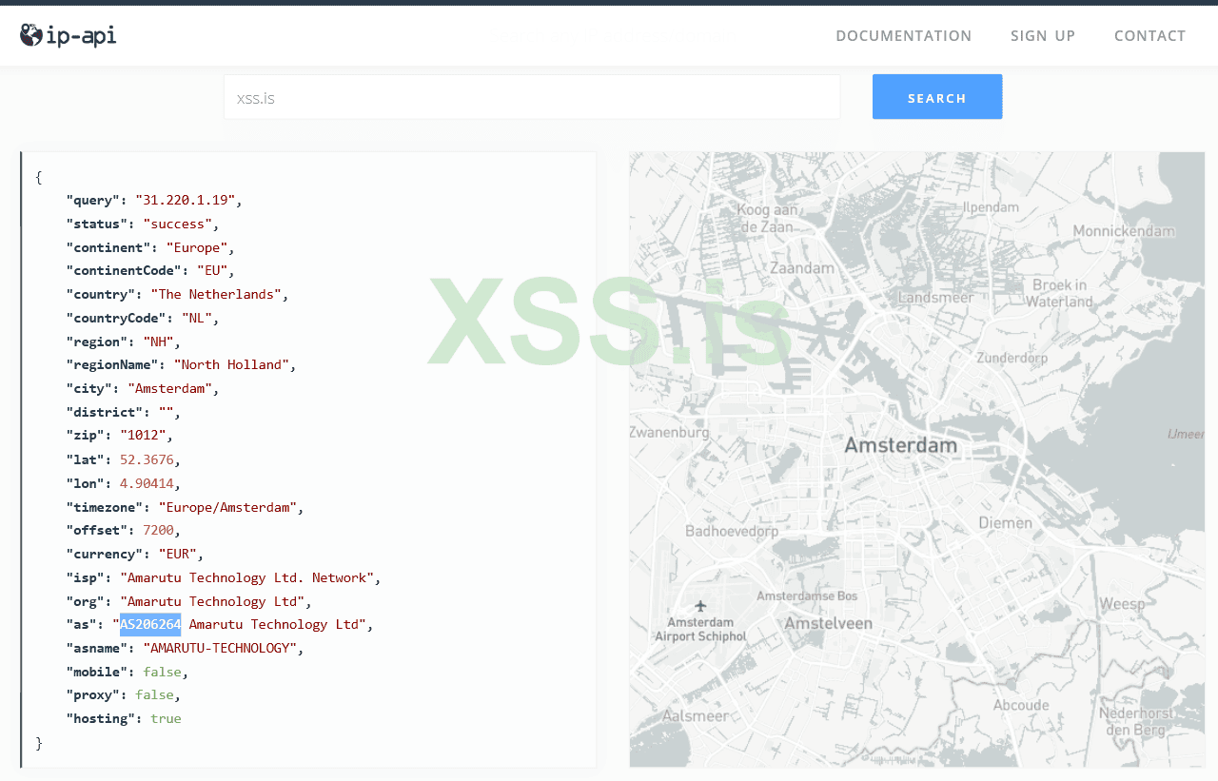Click Aalsmeer on the map
The image size is (1218, 781).
(695, 715)
